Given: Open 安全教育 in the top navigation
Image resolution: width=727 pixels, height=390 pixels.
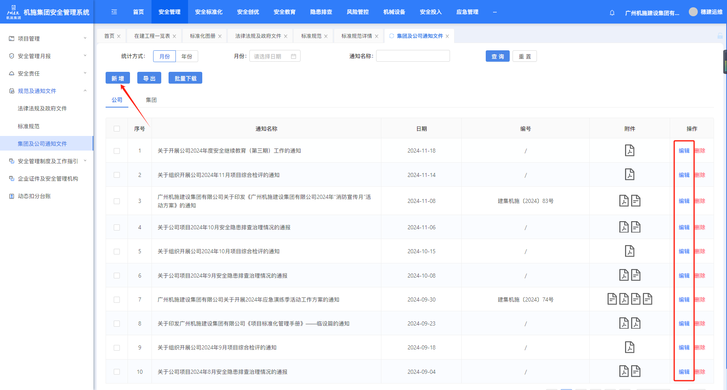Looking at the screenshot, I should [x=284, y=12].
